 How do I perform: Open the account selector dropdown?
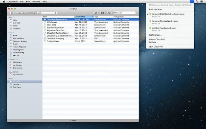click(33, 13)
